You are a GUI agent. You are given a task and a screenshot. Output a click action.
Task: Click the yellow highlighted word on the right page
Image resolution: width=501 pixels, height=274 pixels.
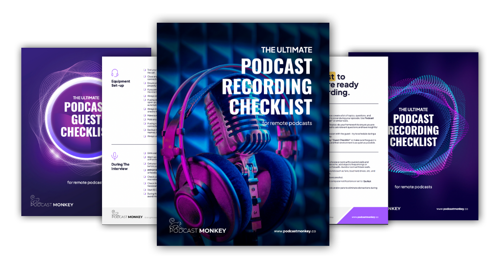[332, 76]
